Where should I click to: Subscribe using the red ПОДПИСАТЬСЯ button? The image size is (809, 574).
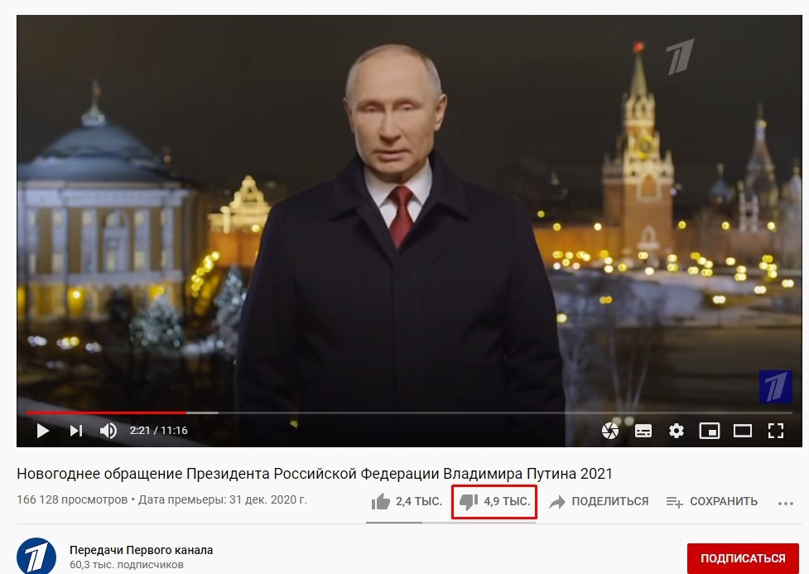click(x=743, y=558)
